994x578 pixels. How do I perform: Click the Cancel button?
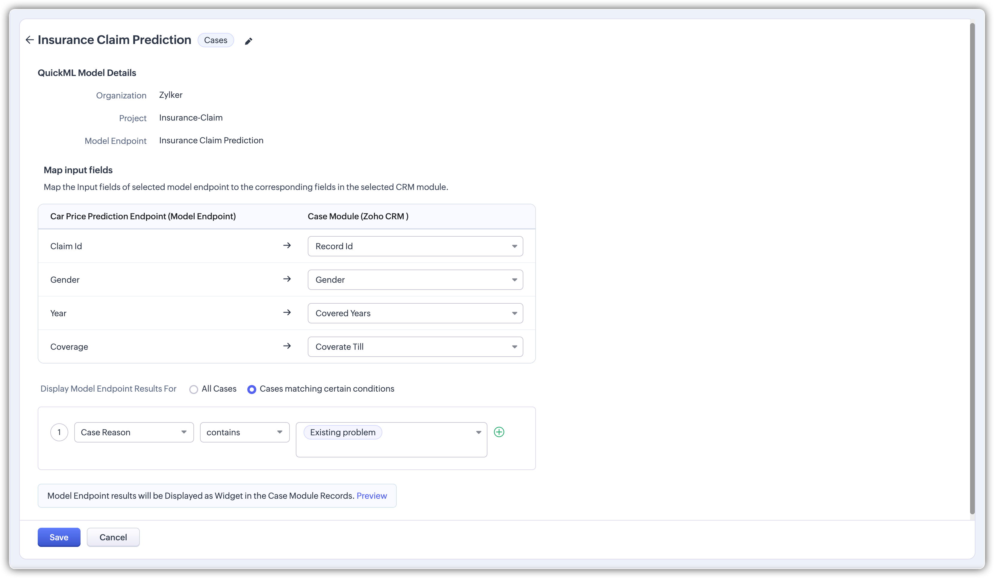point(113,537)
